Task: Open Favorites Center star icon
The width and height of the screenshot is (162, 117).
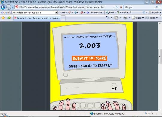Action: coord(3,18)
